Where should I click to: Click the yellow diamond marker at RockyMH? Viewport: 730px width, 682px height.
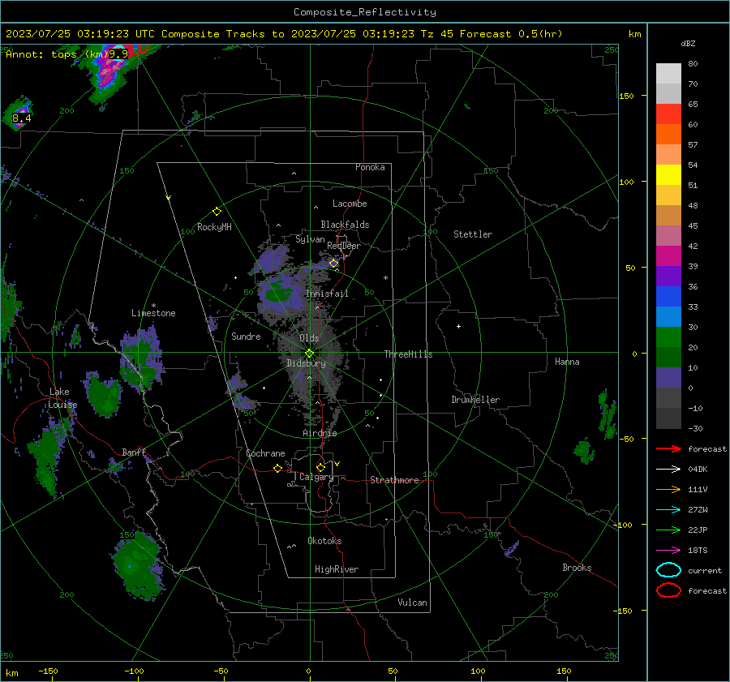click(x=217, y=212)
